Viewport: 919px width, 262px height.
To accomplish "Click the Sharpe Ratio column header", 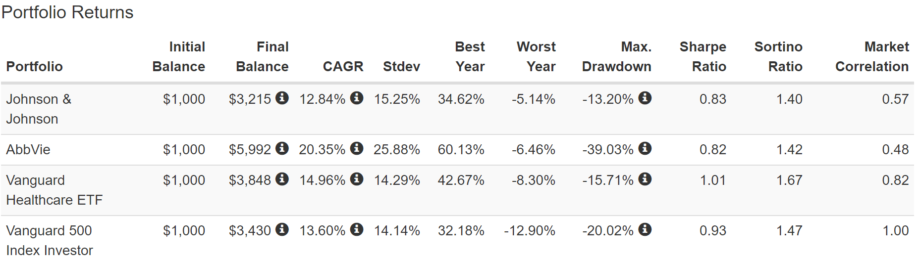I will coord(703,56).
